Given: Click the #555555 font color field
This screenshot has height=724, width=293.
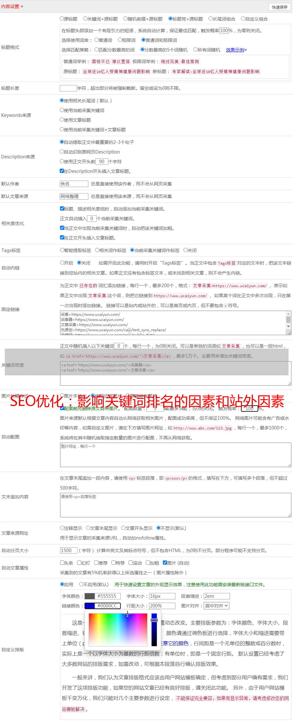Looking at the screenshot, I should [x=108, y=596].
